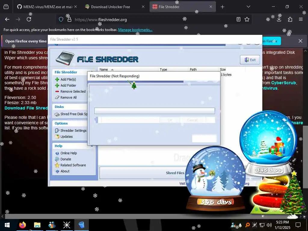Click the taskbar clock showing 5:23 PM
The width and height of the screenshot is (308, 231).
click(x=282, y=225)
